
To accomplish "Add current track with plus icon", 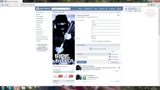I will coord(140,11).
